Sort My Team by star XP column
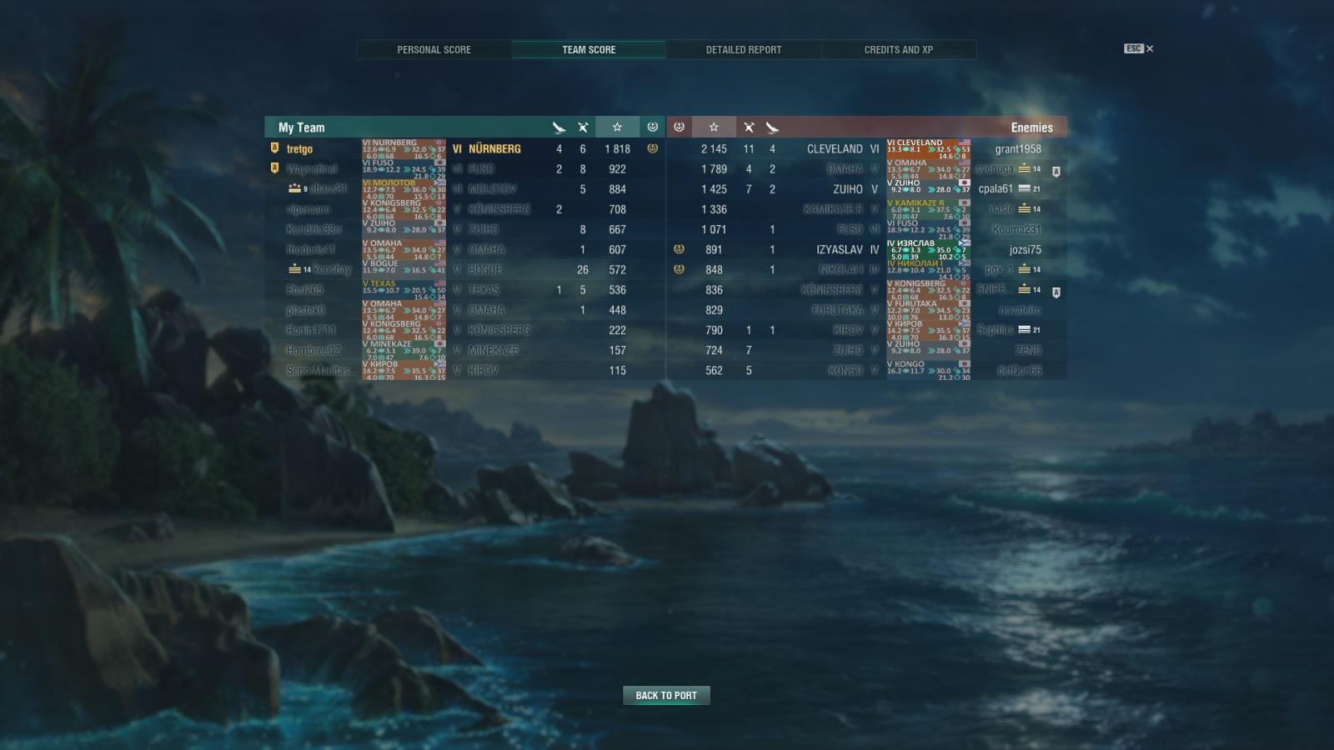The width and height of the screenshot is (1334, 750). click(617, 127)
